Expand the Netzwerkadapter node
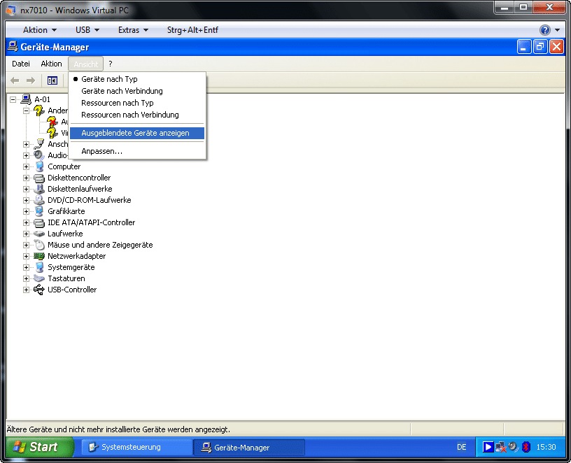The image size is (571, 463). [x=26, y=256]
